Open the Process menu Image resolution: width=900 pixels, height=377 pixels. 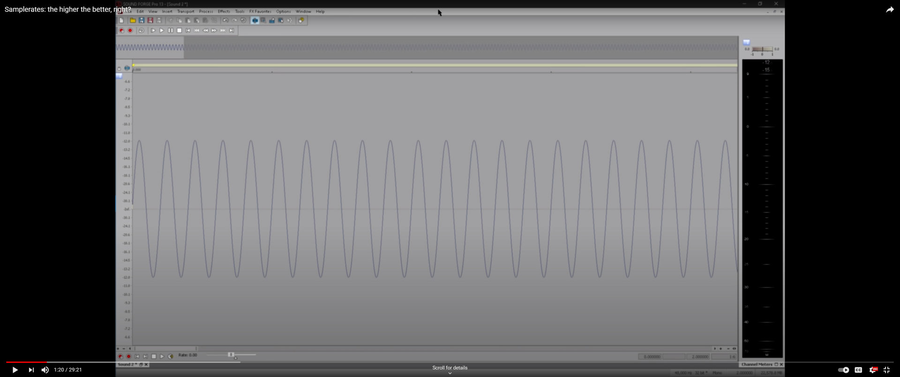click(206, 11)
